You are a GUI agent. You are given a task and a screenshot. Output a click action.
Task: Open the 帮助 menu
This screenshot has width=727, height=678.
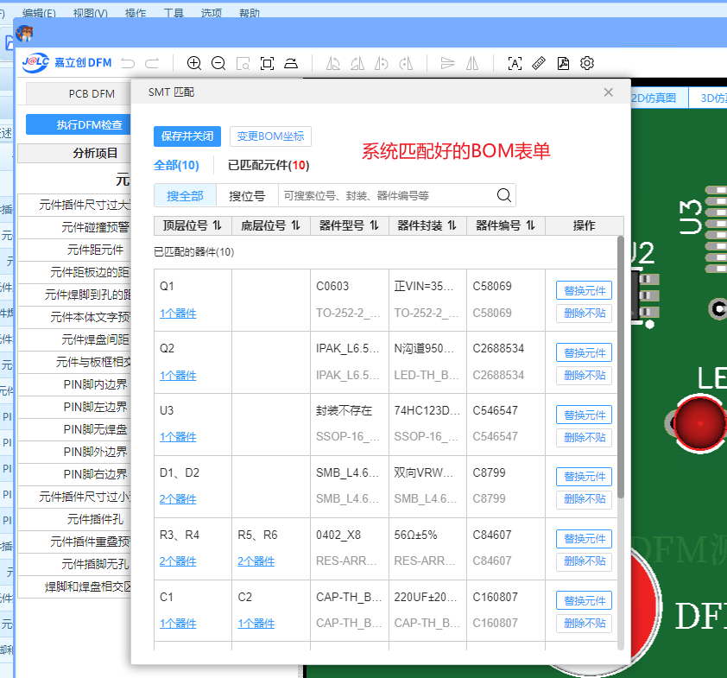click(249, 13)
